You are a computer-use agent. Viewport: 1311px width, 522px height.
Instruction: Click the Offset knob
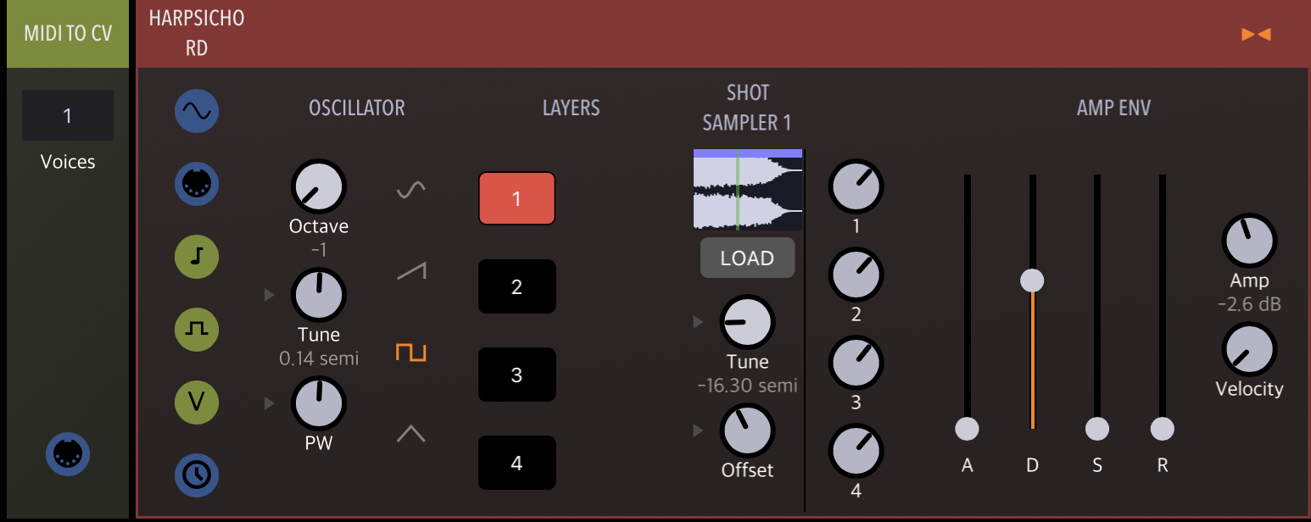(747, 430)
